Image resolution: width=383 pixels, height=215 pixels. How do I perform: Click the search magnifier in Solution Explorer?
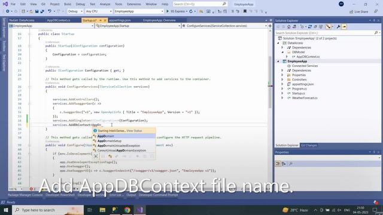coord(376,33)
